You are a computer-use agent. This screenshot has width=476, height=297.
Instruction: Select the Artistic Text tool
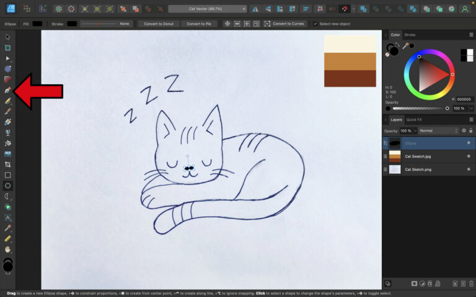coord(7,217)
